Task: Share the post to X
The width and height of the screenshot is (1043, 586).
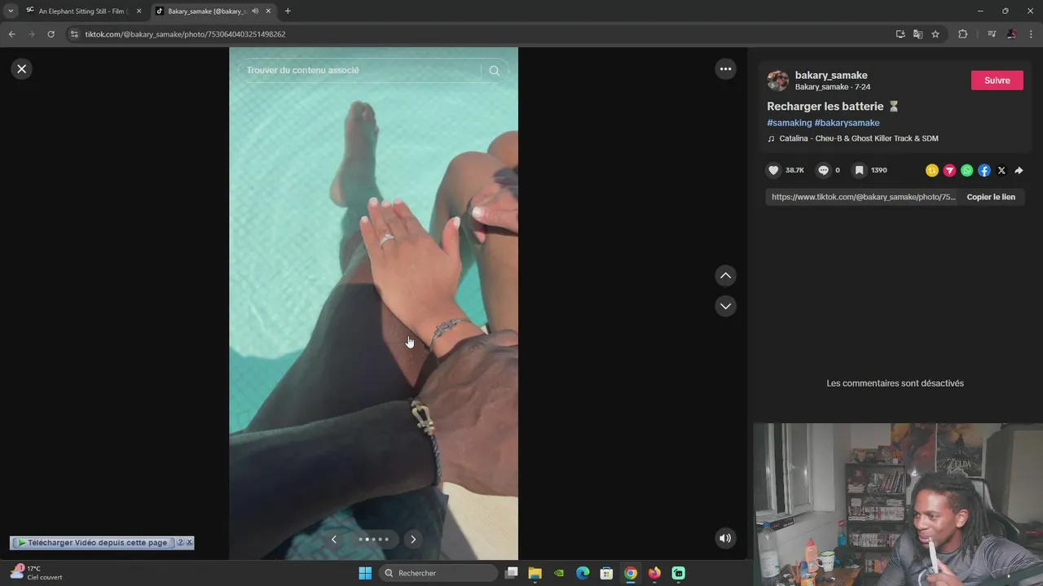Action: 1001,170
